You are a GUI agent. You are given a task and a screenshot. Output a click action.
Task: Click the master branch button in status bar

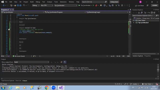134,84
